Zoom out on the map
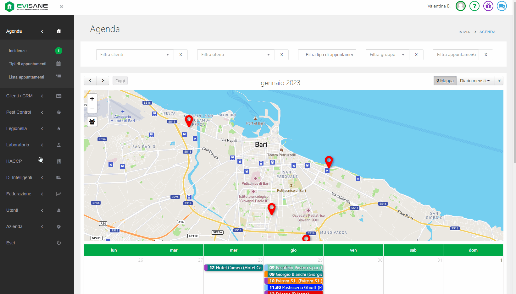Image resolution: width=516 pixels, height=294 pixels. [92, 108]
